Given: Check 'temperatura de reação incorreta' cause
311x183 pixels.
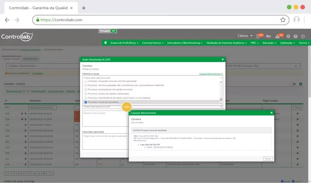Looking at the screenshot, I should (86, 90).
